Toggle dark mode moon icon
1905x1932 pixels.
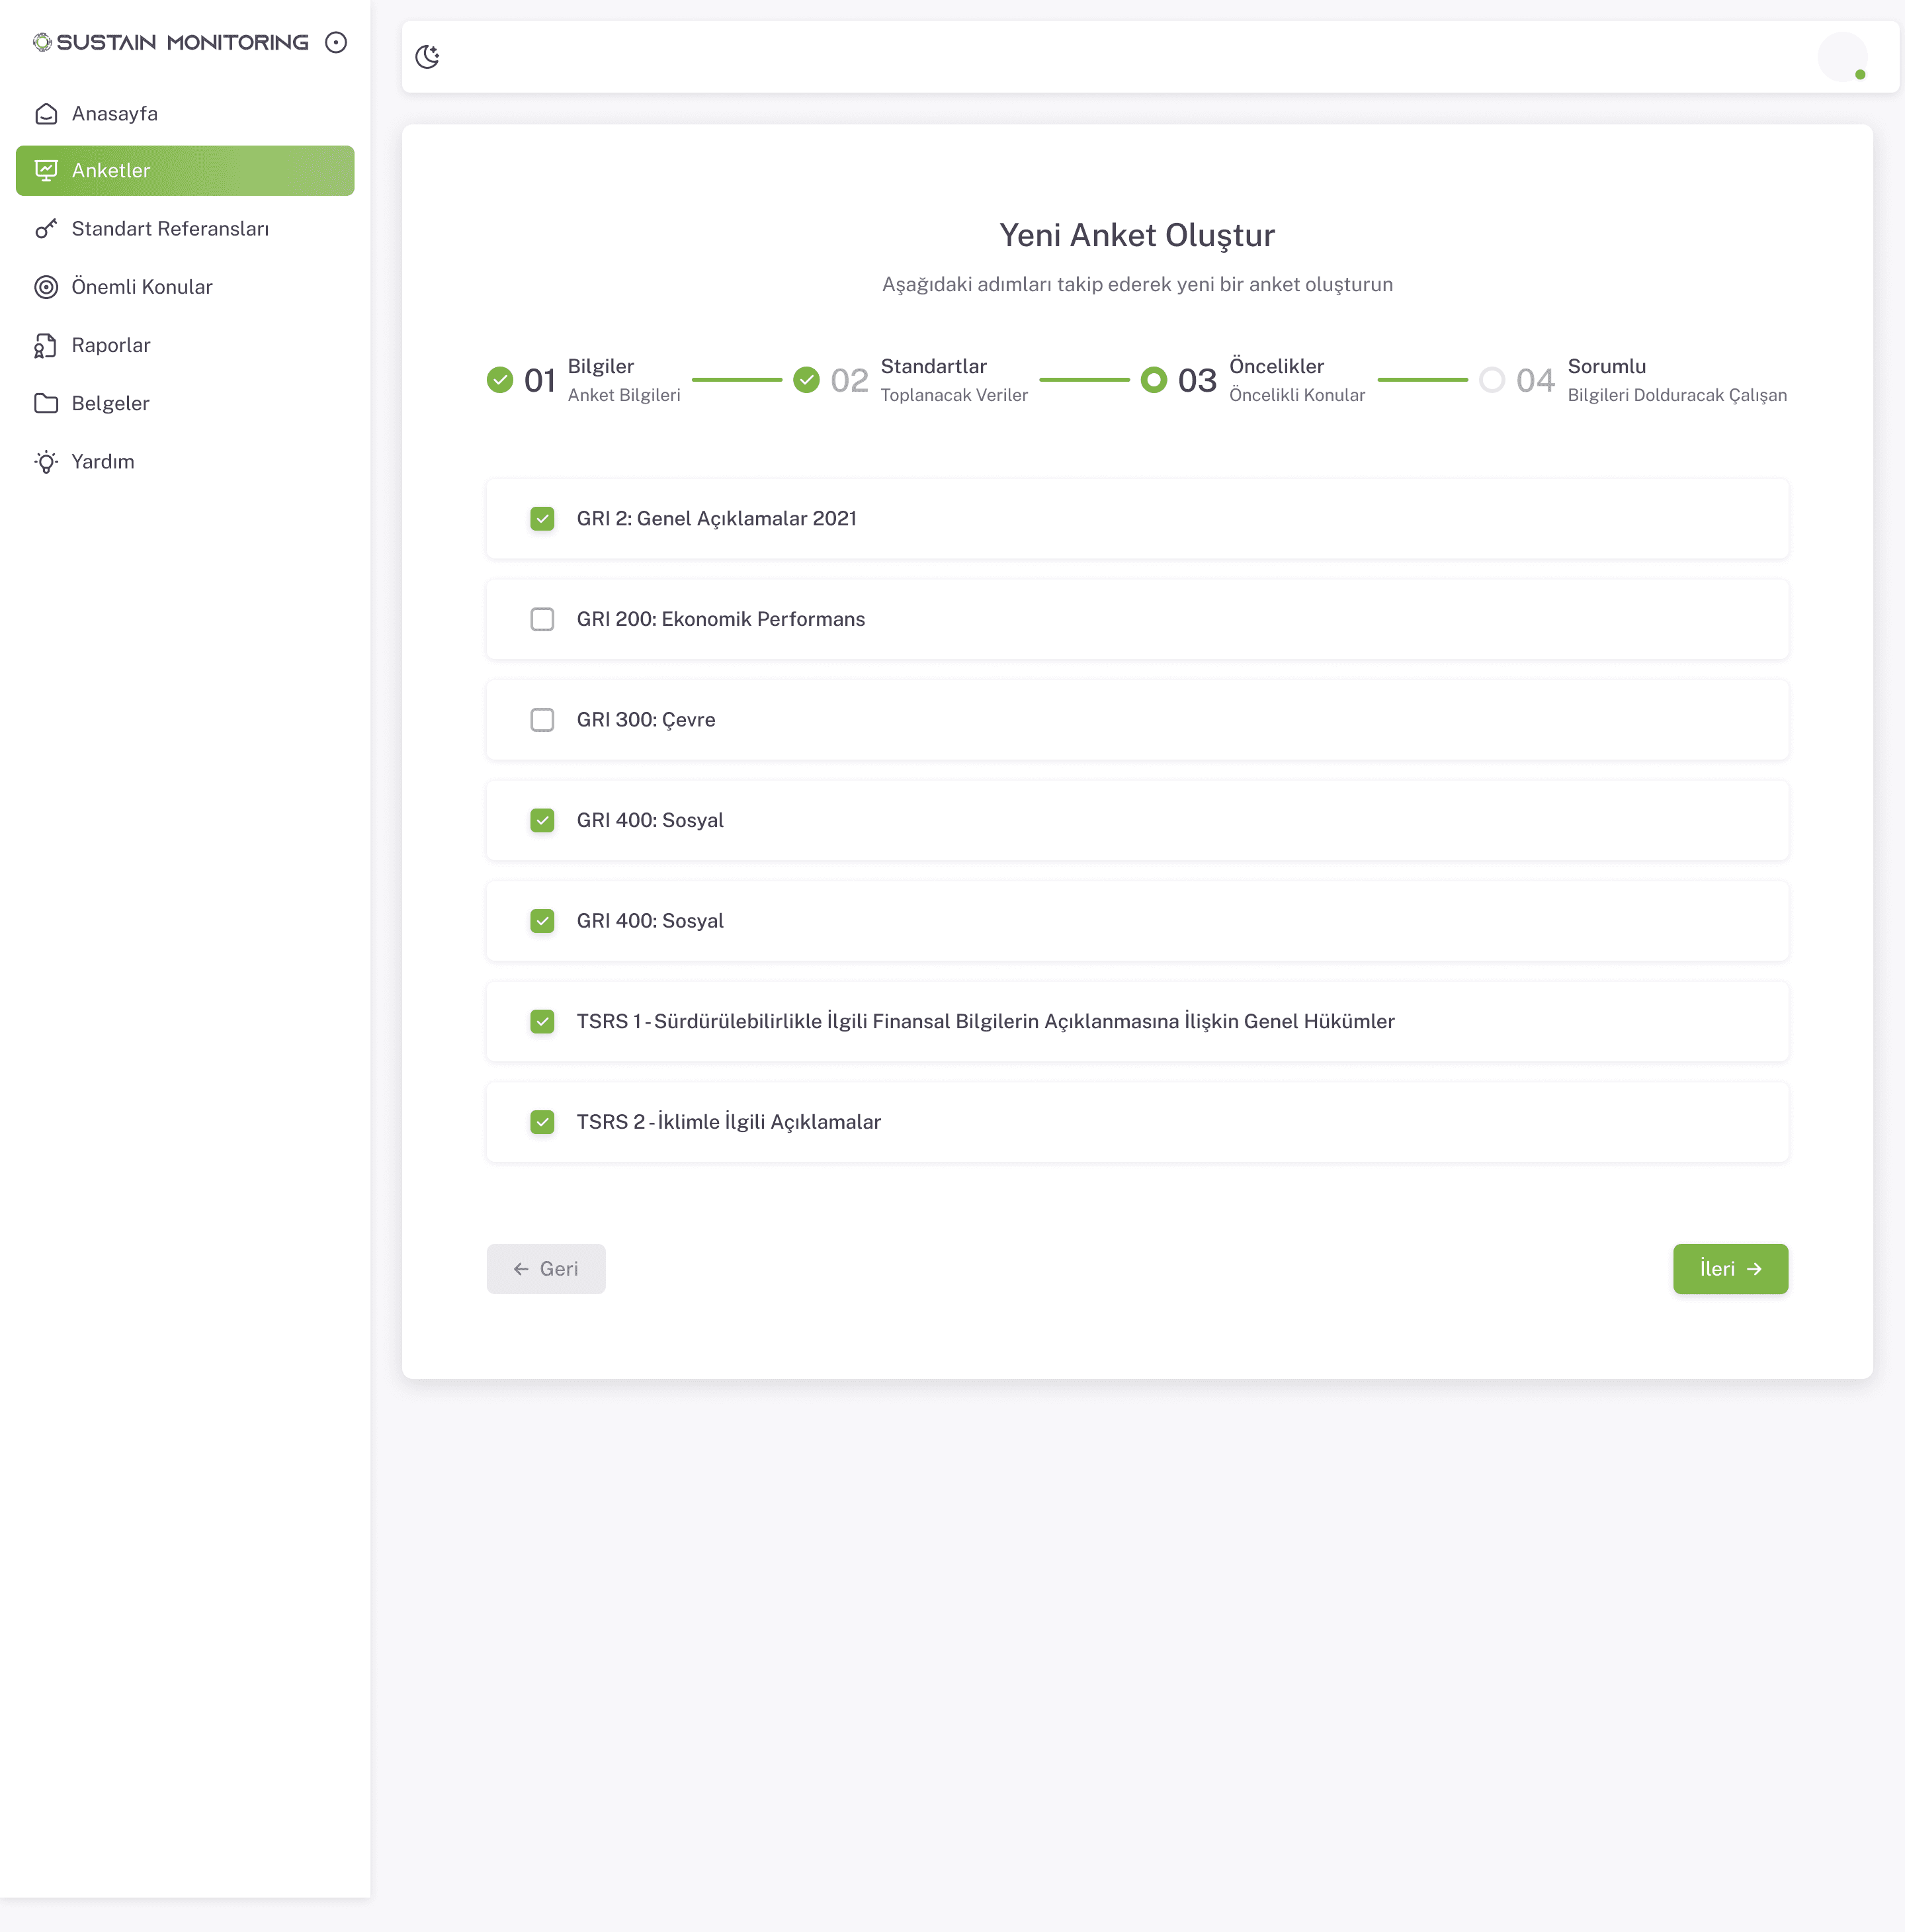[x=428, y=57]
